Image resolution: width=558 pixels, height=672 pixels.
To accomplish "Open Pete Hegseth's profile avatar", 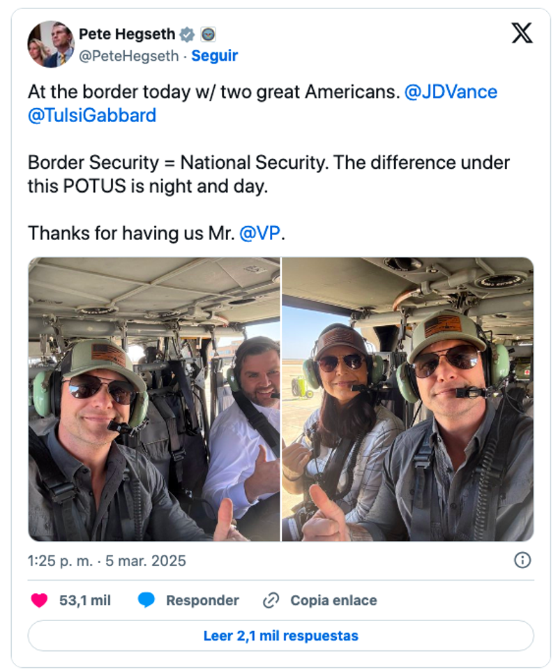I will (x=51, y=44).
